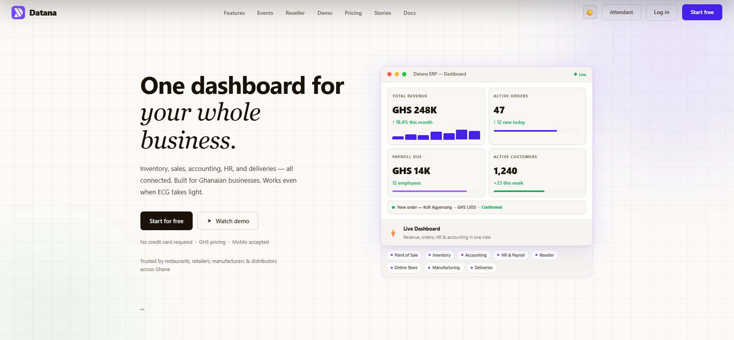Click the red window dot in Datana ERP
This screenshot has height=340, width=734.
(x=389, y=74)
